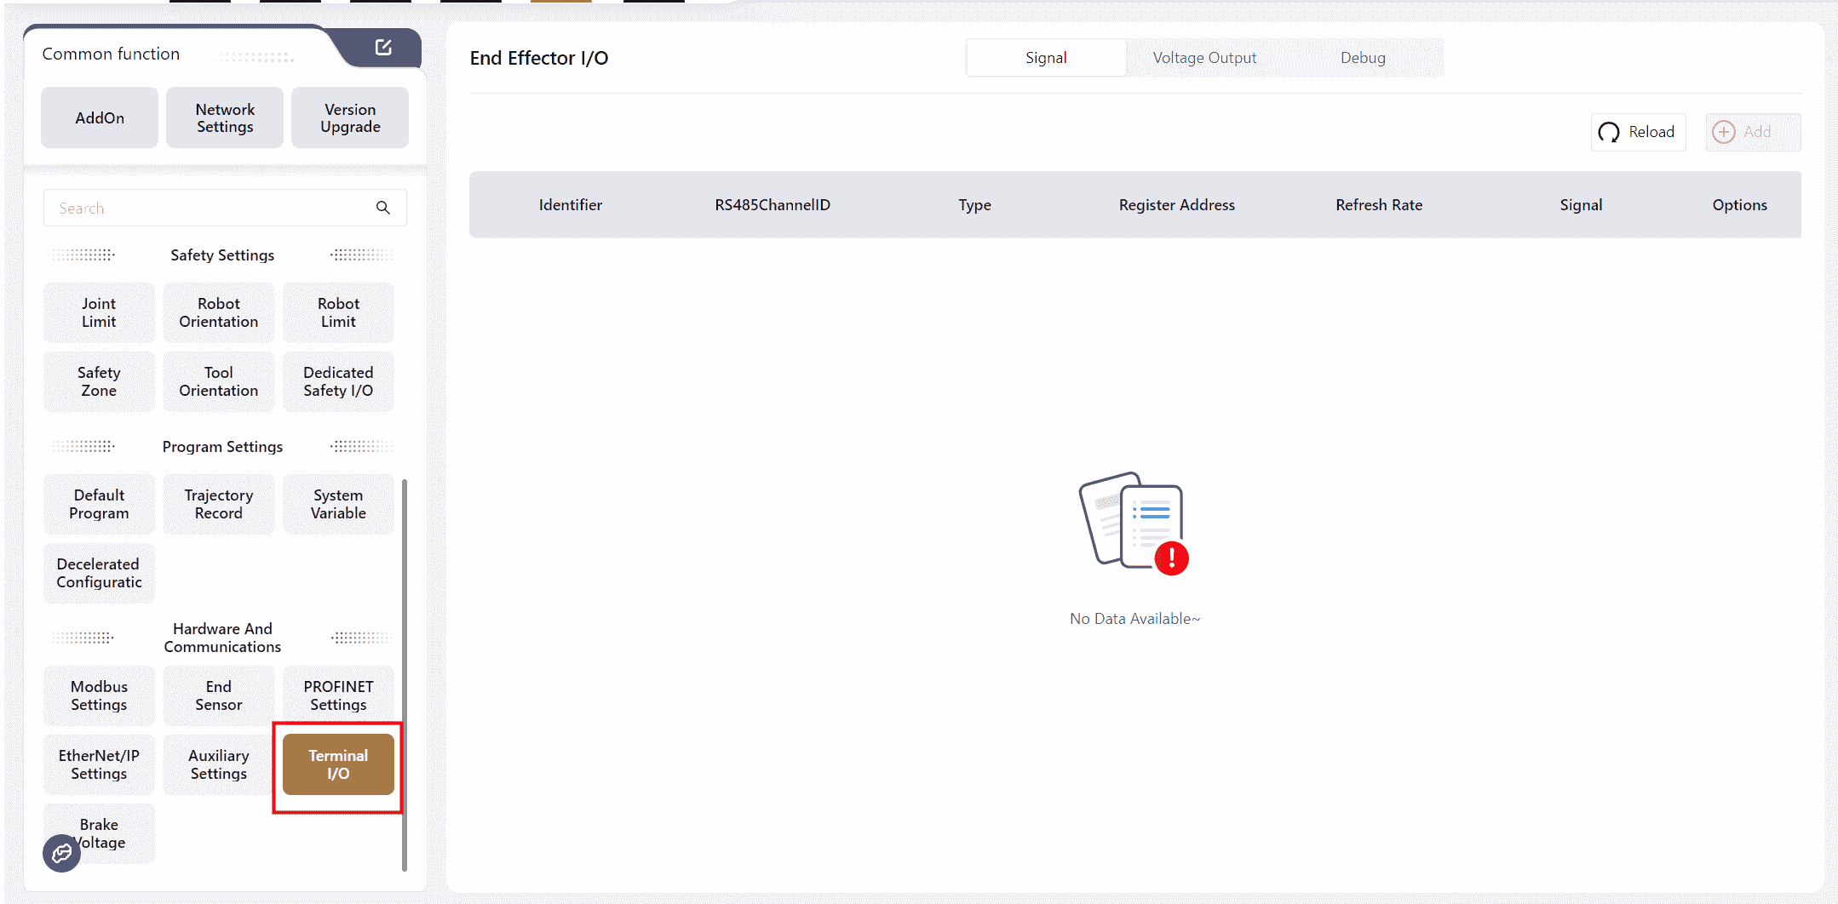Screen dimensions: 1838x904
Task: Click the Reload circular arrow icon
Action: 1609,132
